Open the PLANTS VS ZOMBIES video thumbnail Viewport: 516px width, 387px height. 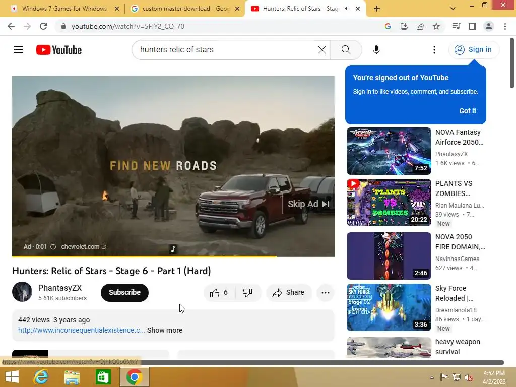[x=389, y=203]
